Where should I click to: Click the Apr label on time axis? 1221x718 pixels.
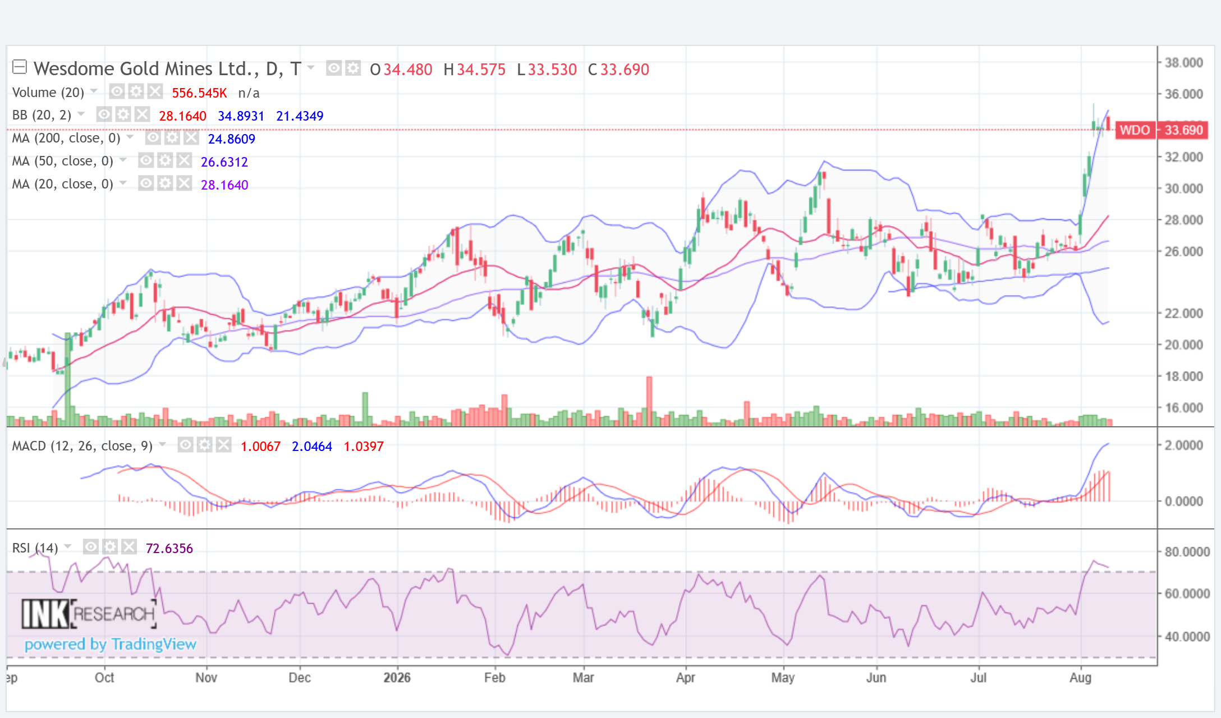click(x=686, y=678)
